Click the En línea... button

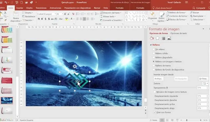pyautogui.click(x=203, y=79)
